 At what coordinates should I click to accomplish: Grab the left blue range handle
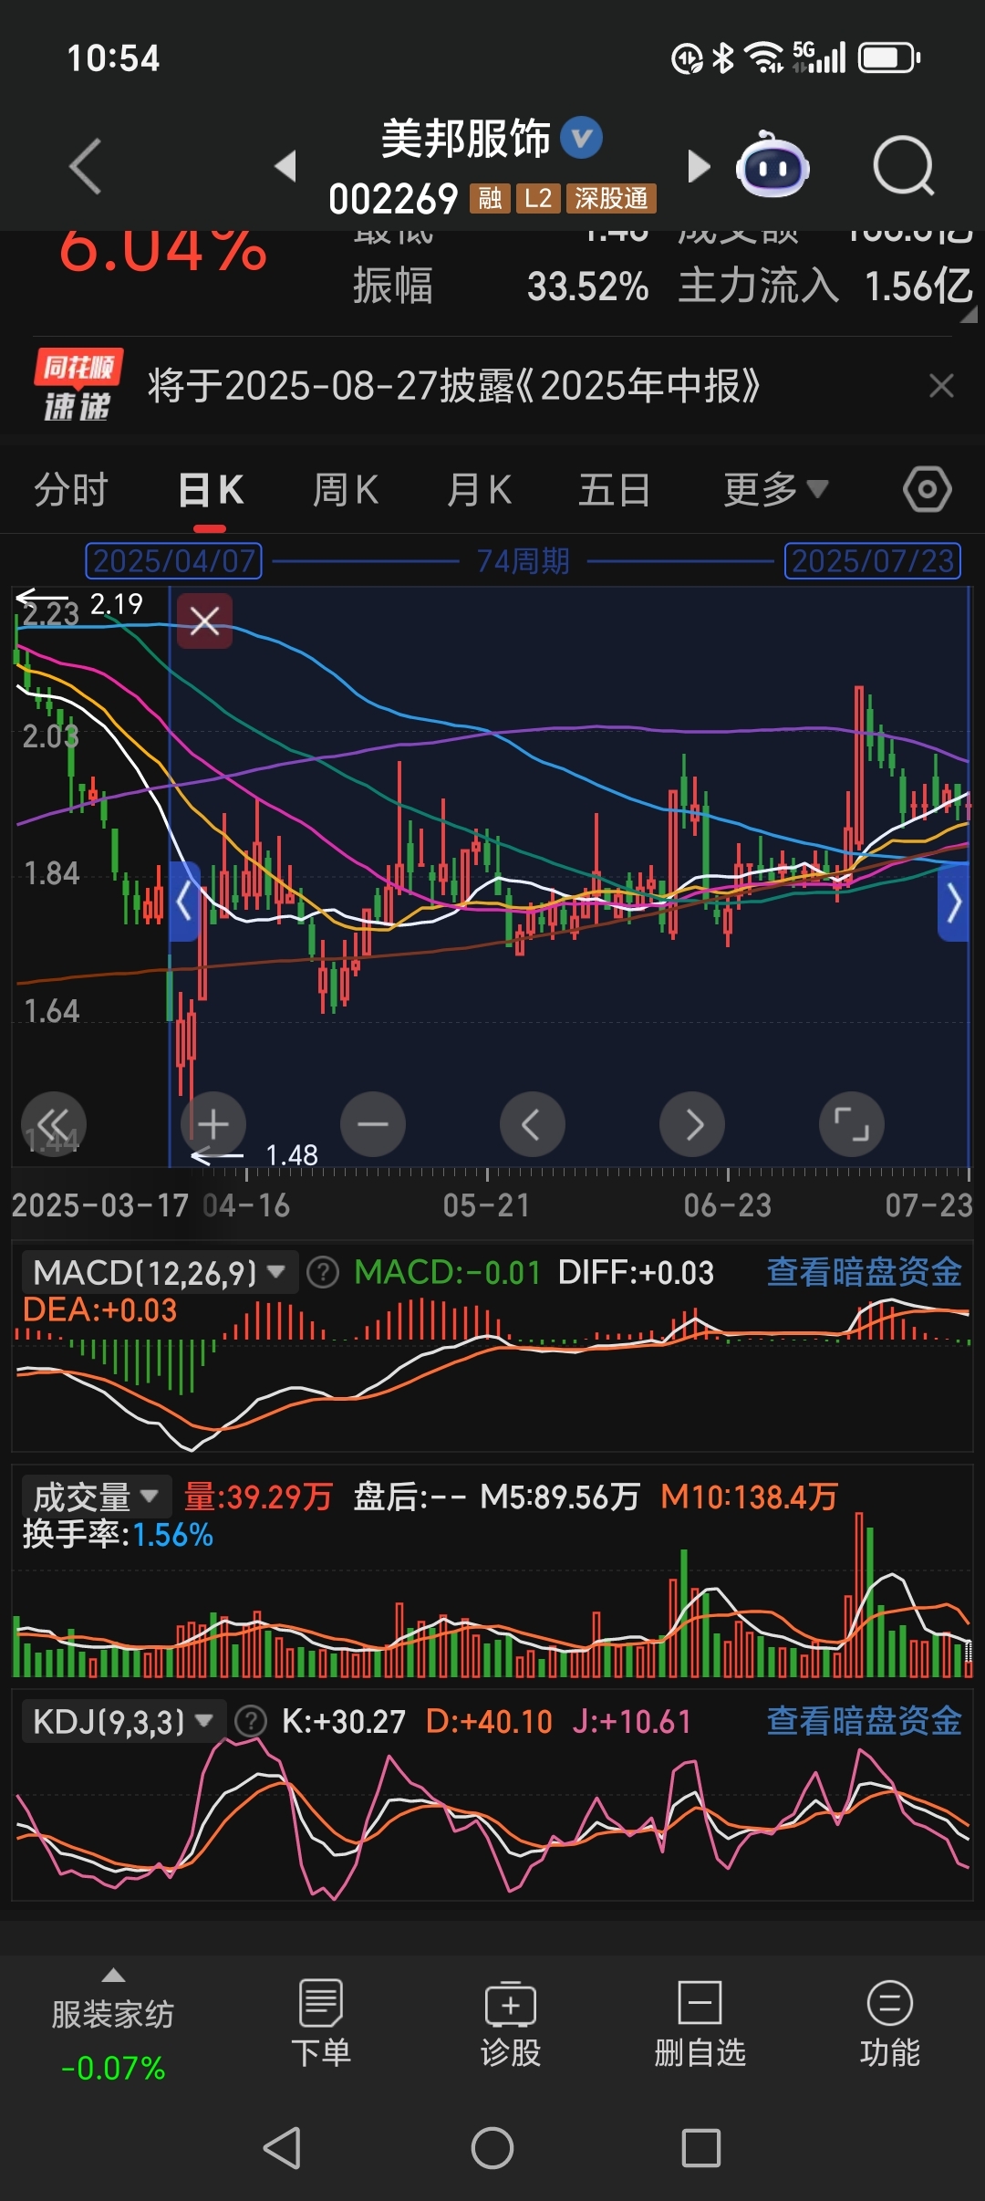coord(184,902)
